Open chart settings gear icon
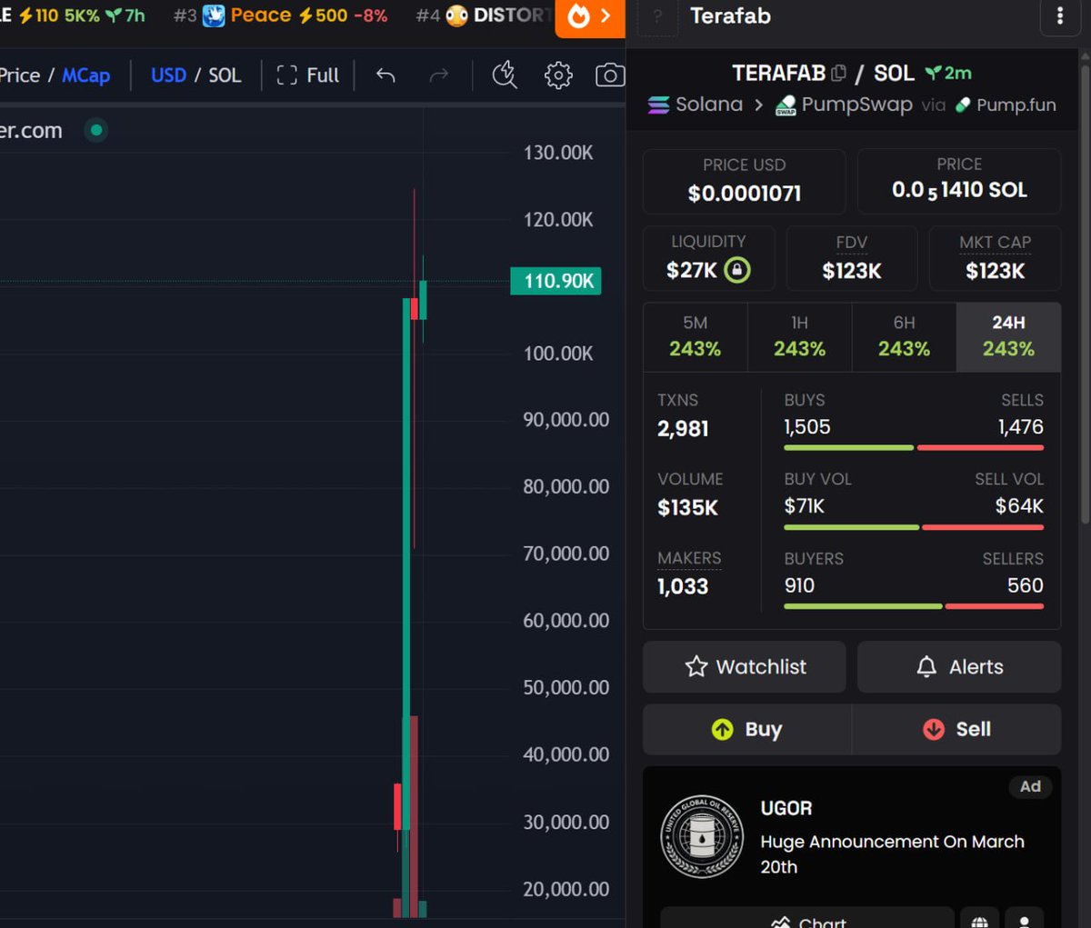This screenshot has width=1091, height=928. tap(558, 75)
